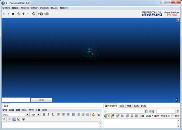Click the plus icon to expand view
Image resolution: width=182 pixels, height=130 pixels.
(23, 14)
